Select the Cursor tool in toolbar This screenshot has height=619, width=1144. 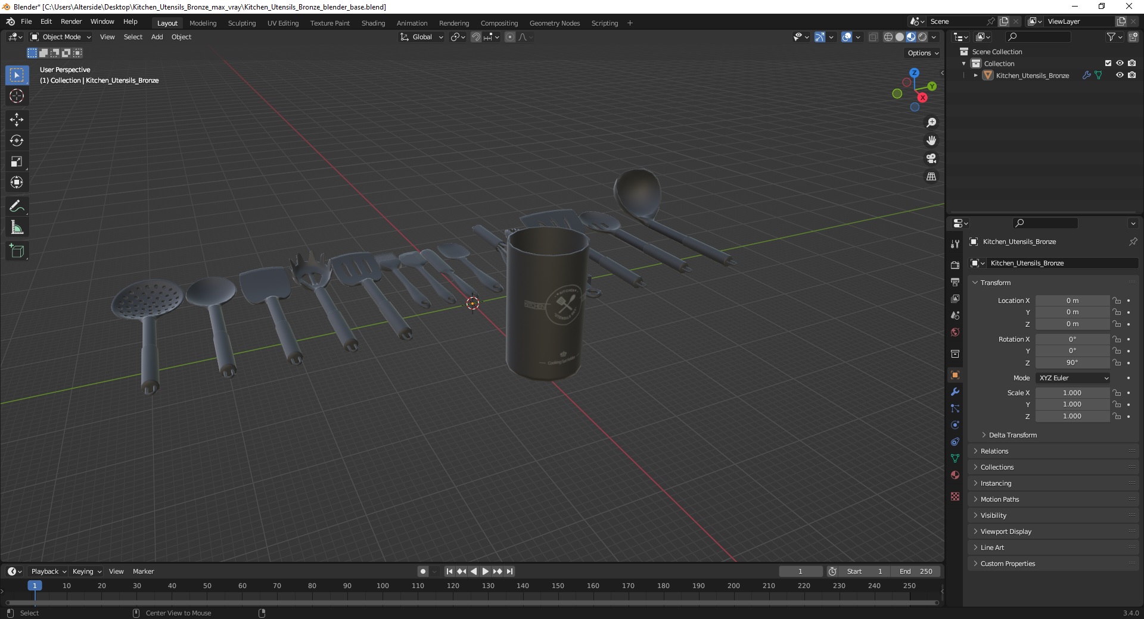pyautogui.click(x=17, y=96)
